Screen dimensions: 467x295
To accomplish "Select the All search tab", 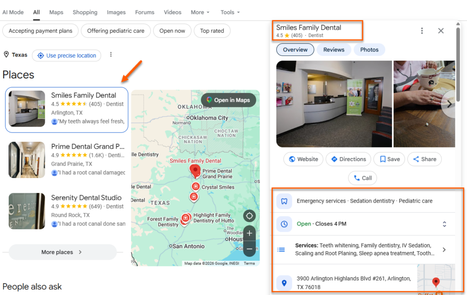I will point(36,12).
